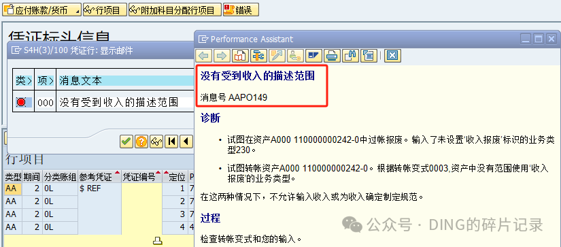Confirm message dialog with green checkmark

pos(126,142)
